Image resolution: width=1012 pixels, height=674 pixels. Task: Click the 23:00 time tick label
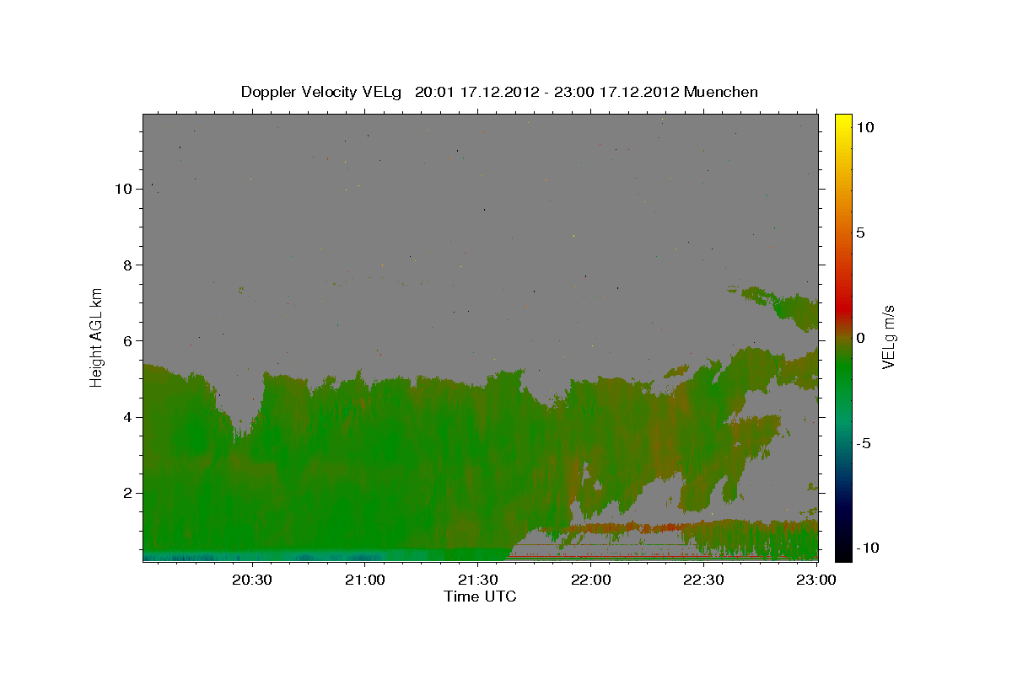coord(817,580)
